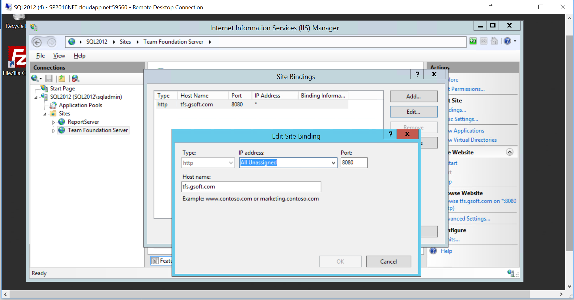This screenshot has height=300, width=574.
Task: Collapse the Manage Website section chevron
Action: [509, 152]
